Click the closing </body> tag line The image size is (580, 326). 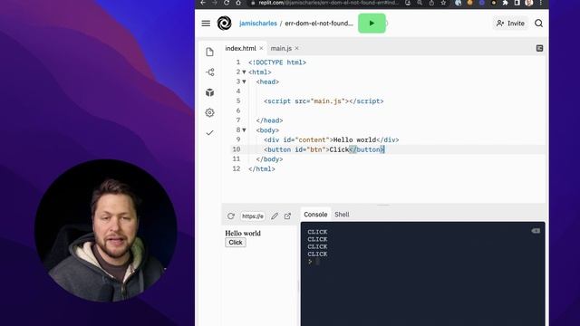(269, 159)
